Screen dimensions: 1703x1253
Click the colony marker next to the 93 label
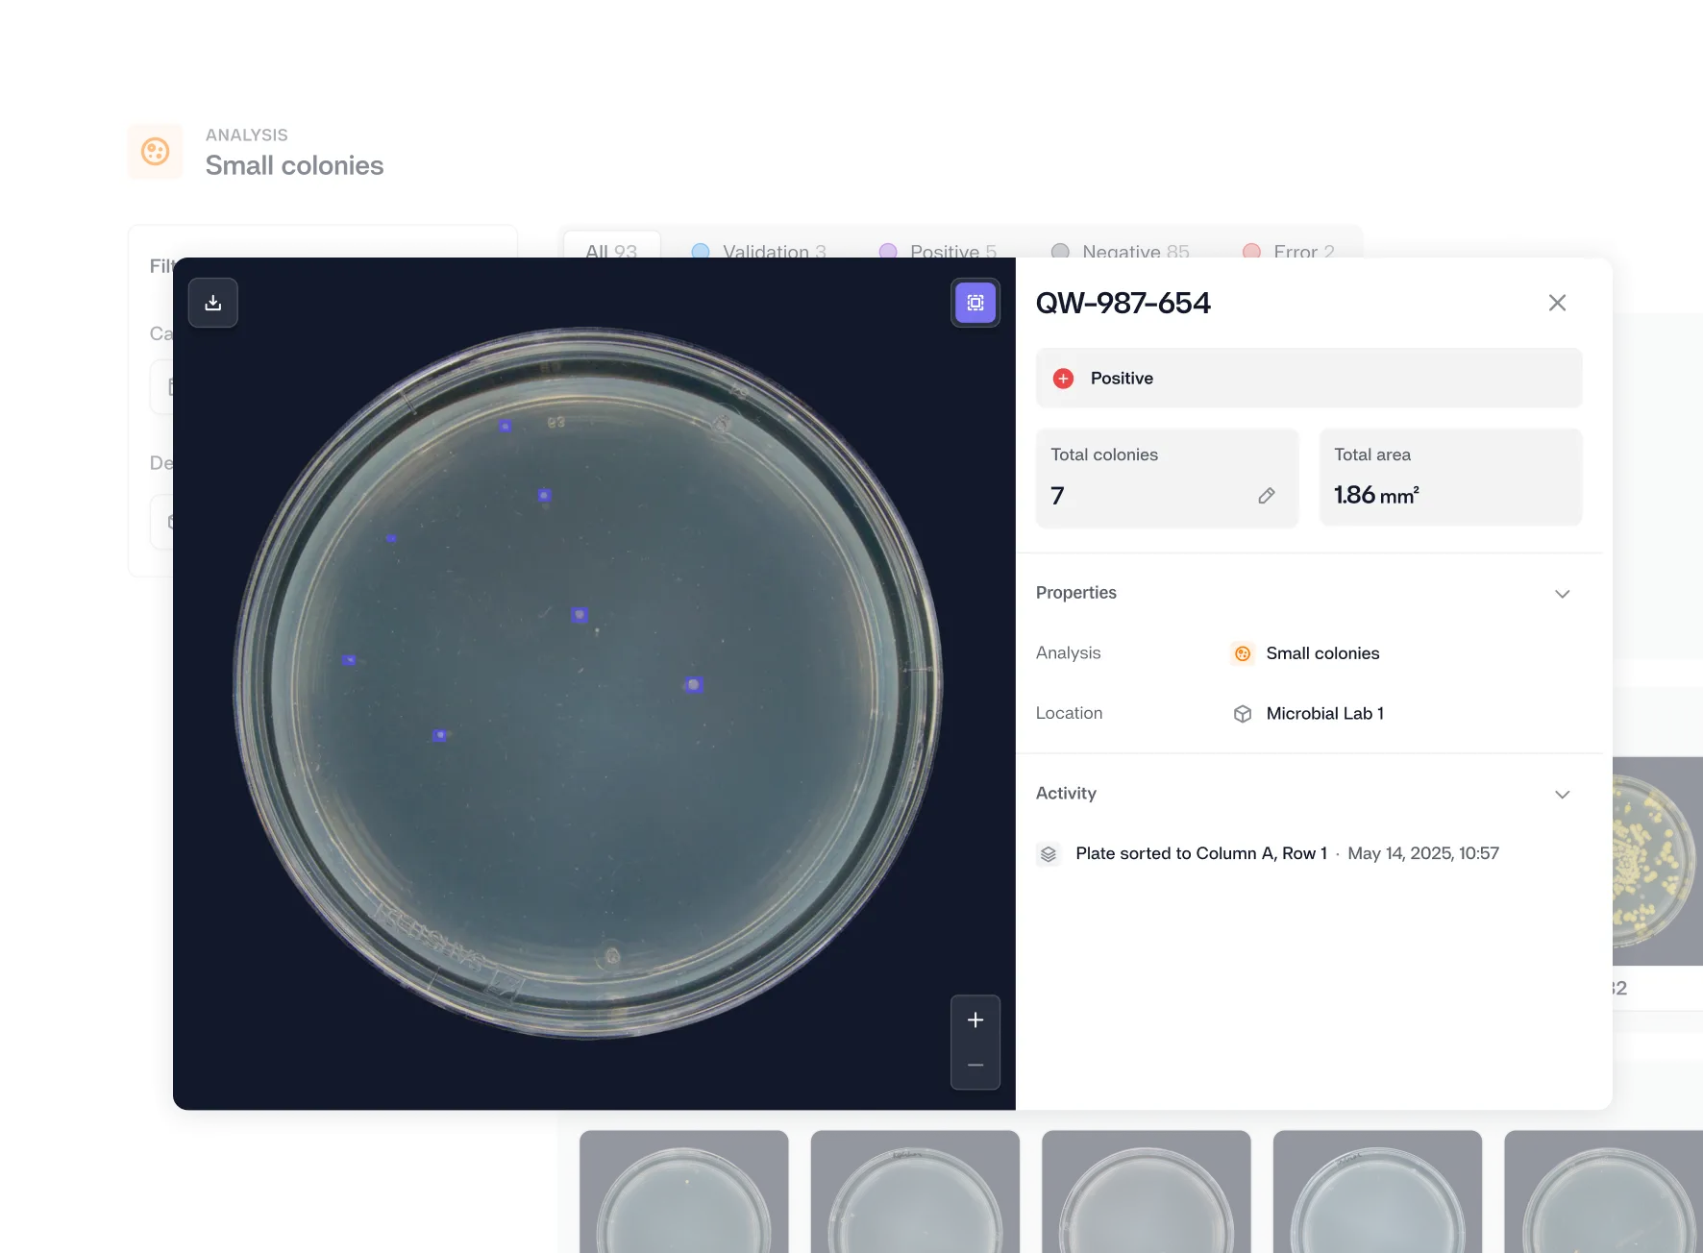pyautogui.click(x=506, y=426)
